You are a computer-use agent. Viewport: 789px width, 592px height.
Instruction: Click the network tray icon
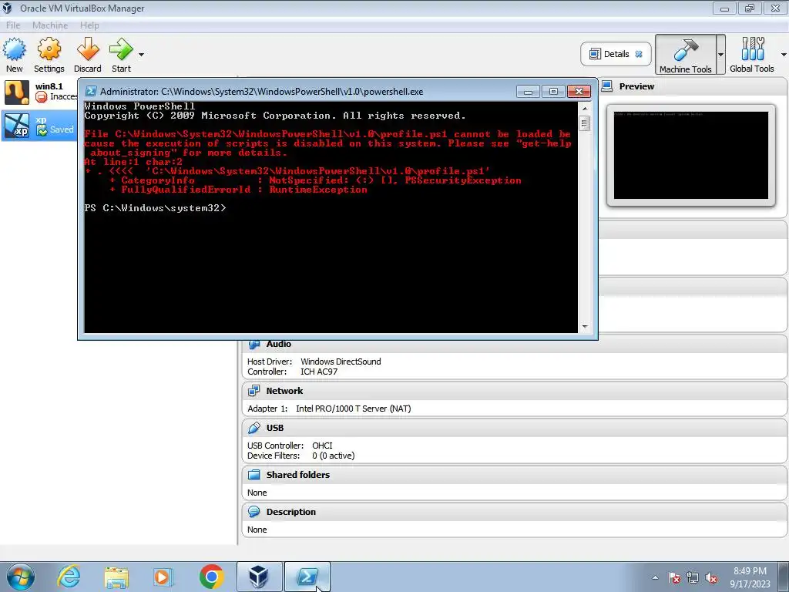click(693, 578)
